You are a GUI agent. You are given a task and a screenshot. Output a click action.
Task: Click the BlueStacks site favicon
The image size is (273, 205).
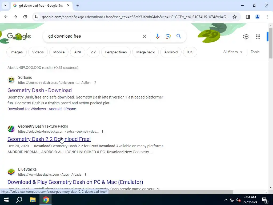(11, 172)
